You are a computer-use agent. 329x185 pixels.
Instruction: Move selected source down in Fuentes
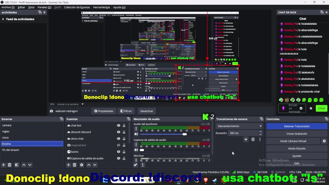(x=95, y=165)
